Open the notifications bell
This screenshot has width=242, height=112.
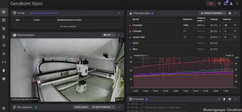click(x=225, y=4)
